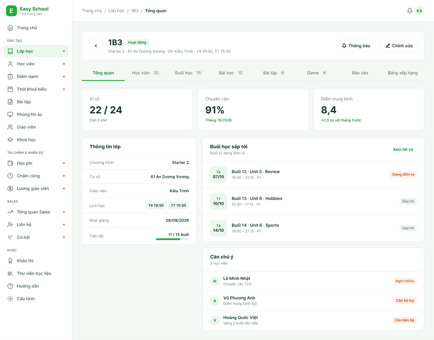Open Chấm công in the sidebar
Image resolution: width=434 pixels, height=340 pixels.
point(36,176)
